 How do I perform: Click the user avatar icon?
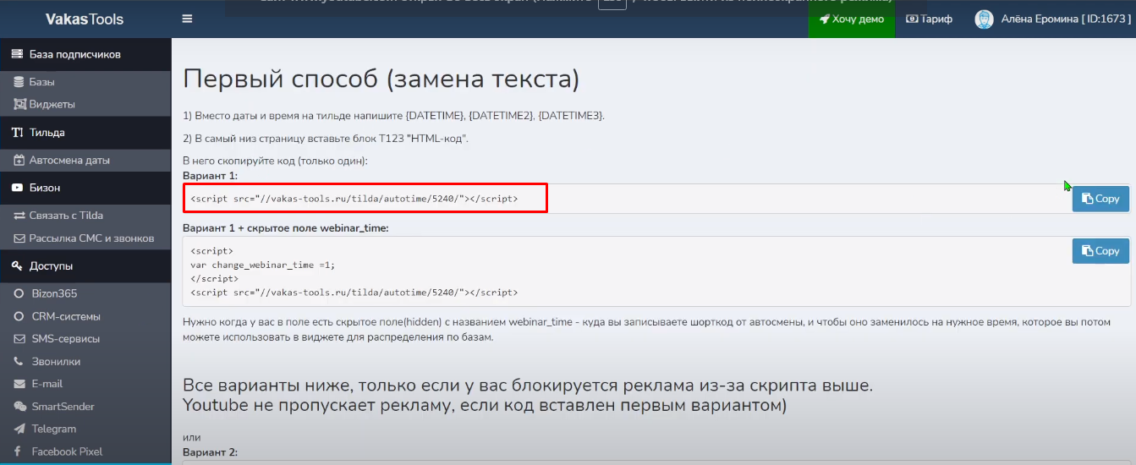[x=984, y=19]
